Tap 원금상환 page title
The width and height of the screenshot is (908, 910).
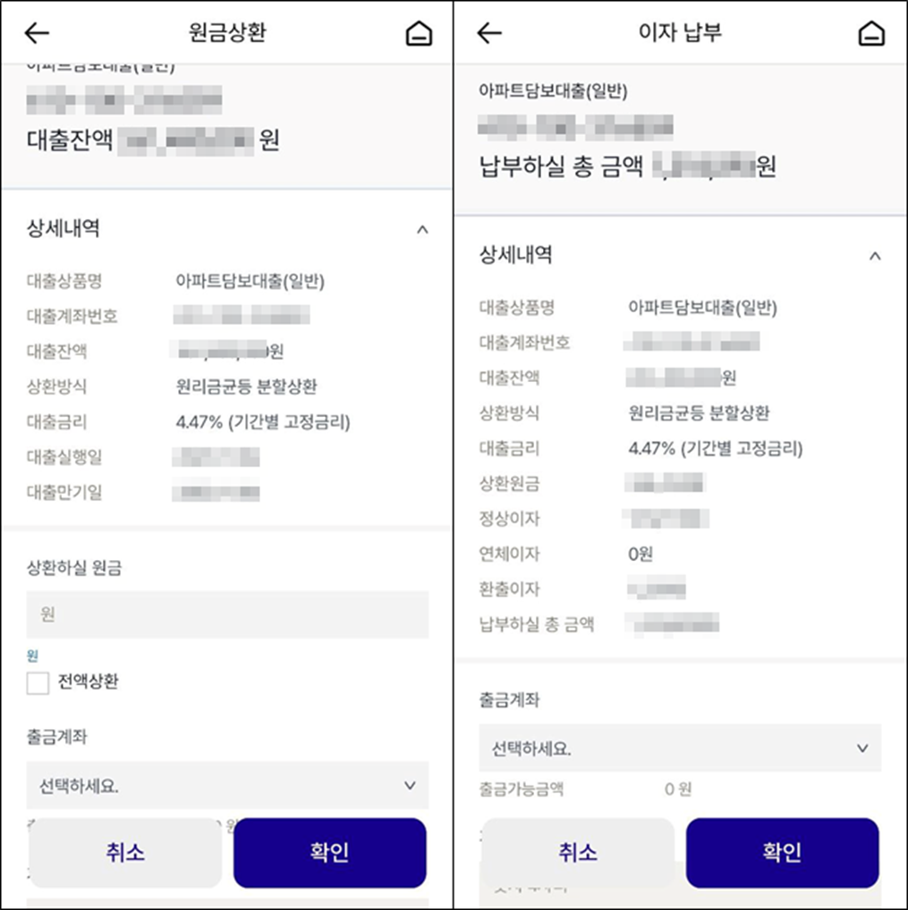(227, 32)
